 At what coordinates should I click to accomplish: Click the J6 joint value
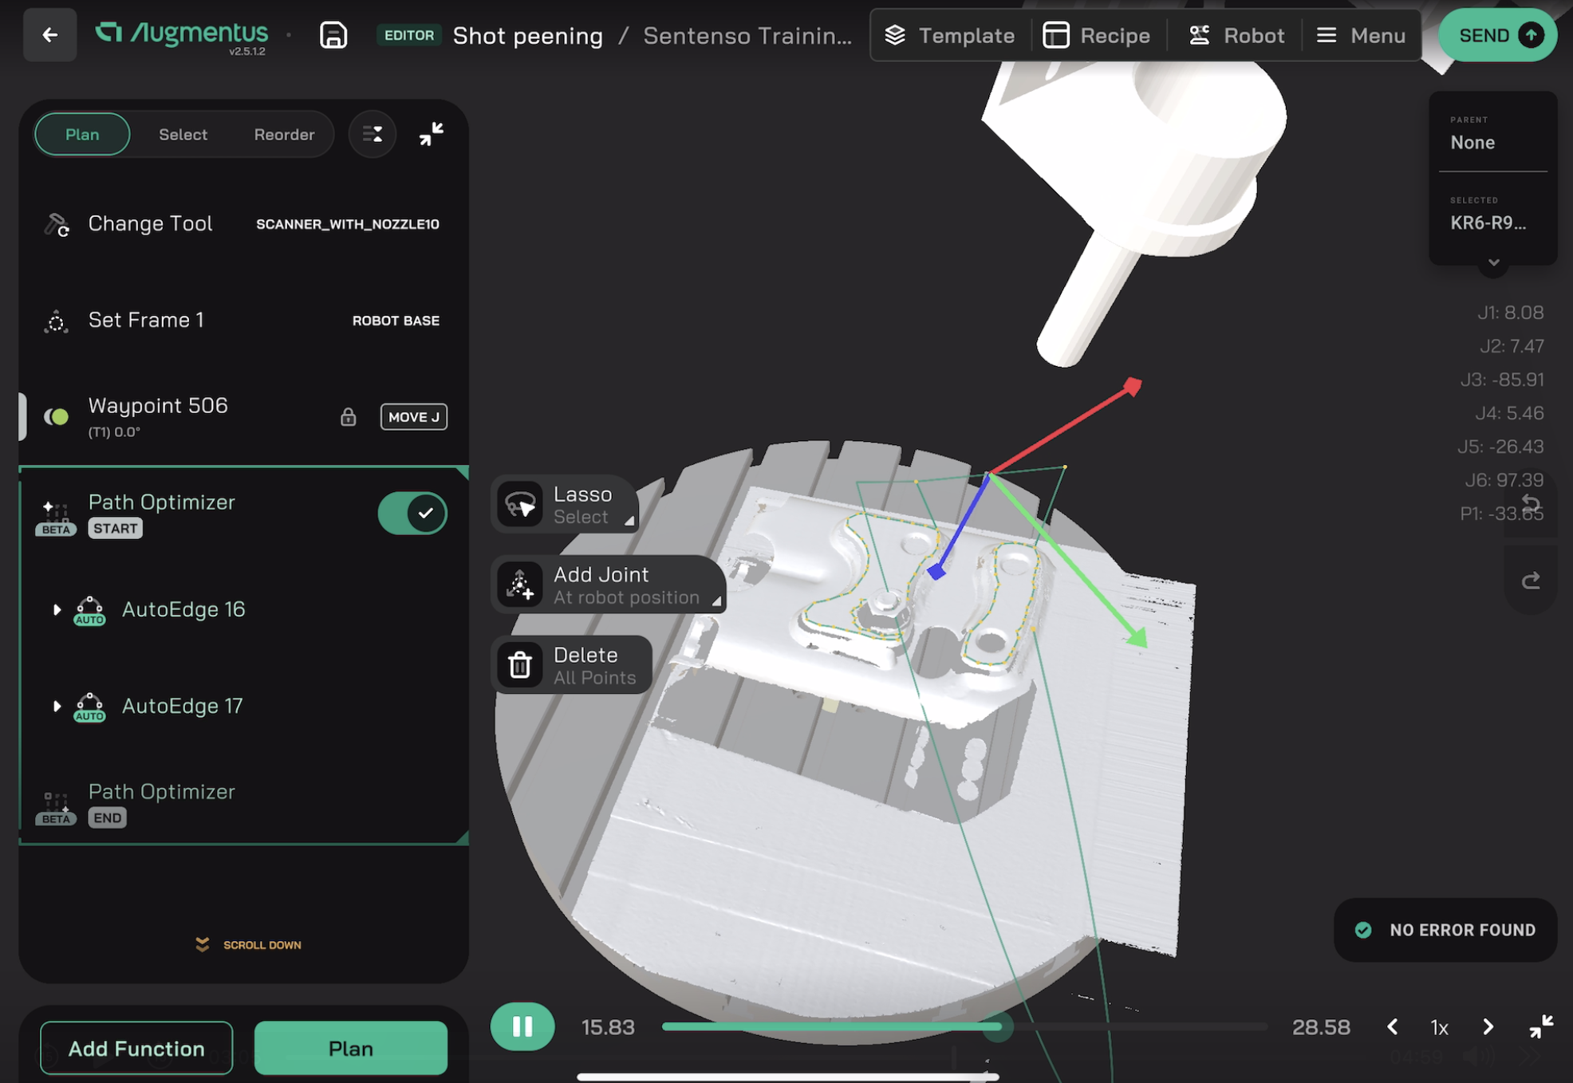[1504, 480]
